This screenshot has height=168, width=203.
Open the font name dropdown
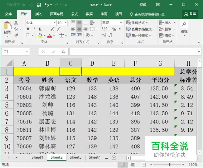[x=55, y=23]
